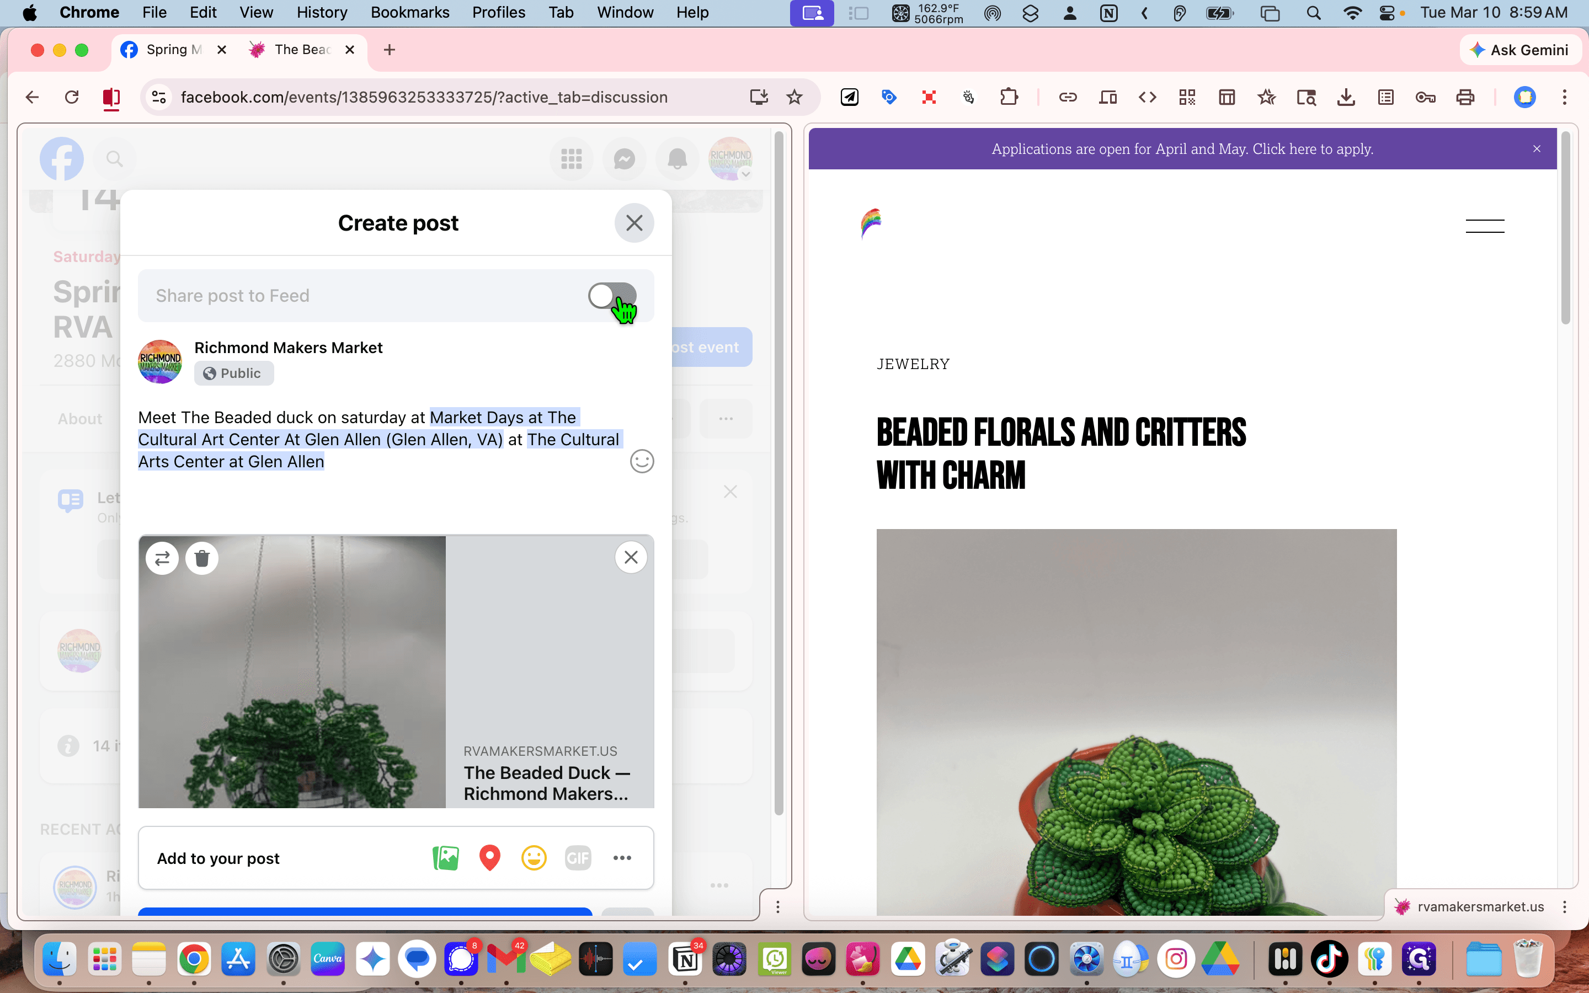
Task: Open the Extensions puzzle icon
Action: tap(1009, 97)
